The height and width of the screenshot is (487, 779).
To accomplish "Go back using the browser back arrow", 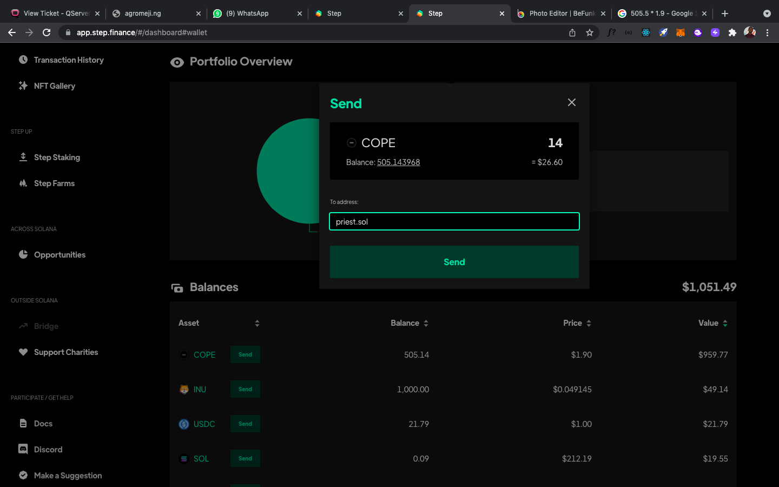I will point(12,32).
